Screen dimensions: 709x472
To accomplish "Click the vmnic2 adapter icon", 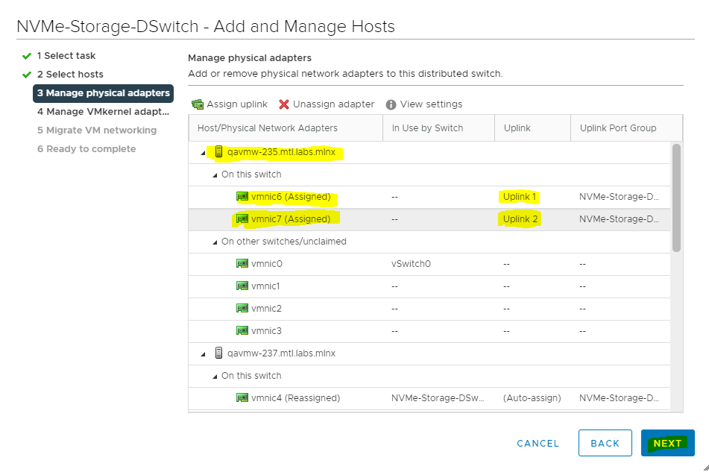I will tap(242, 309).
